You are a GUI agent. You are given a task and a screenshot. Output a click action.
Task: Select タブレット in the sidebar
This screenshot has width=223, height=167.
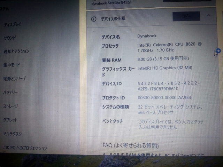10,120
